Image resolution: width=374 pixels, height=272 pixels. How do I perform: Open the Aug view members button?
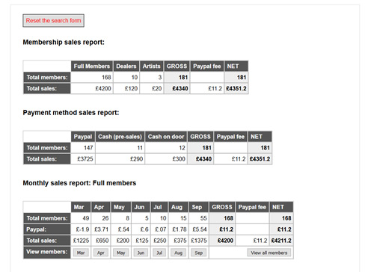click(x=178, y=253)
